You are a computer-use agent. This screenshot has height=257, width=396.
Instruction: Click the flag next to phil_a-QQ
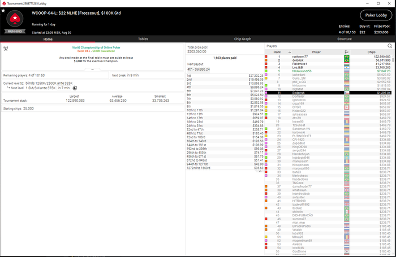coord(346,82)
